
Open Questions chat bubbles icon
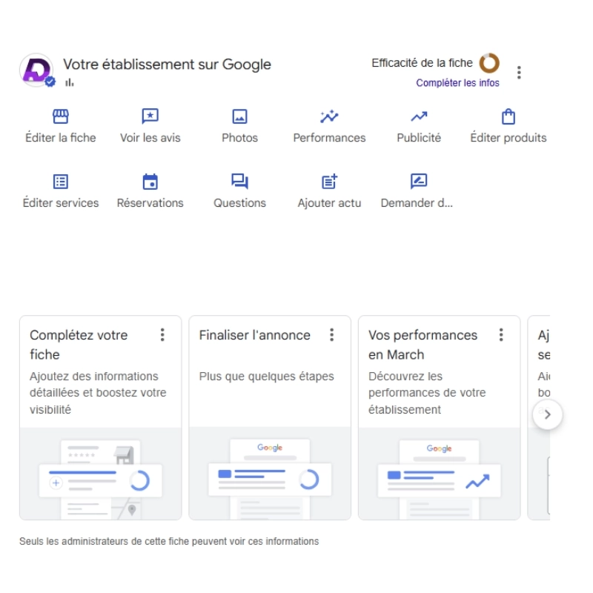tap(239, 182)
